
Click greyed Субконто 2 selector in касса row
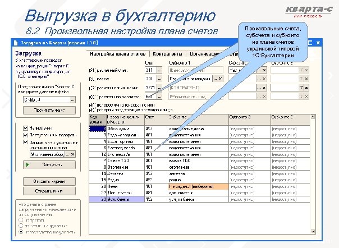259,79
